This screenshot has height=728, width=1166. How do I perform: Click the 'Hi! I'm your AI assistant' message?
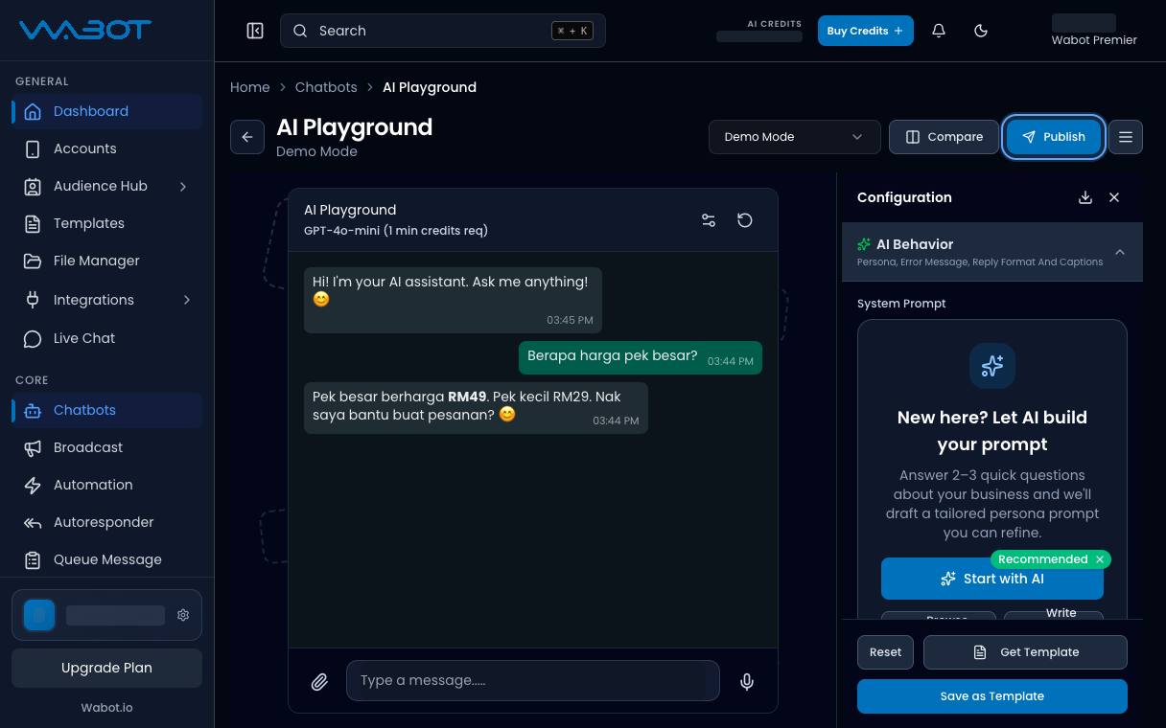tap(453, 300)
